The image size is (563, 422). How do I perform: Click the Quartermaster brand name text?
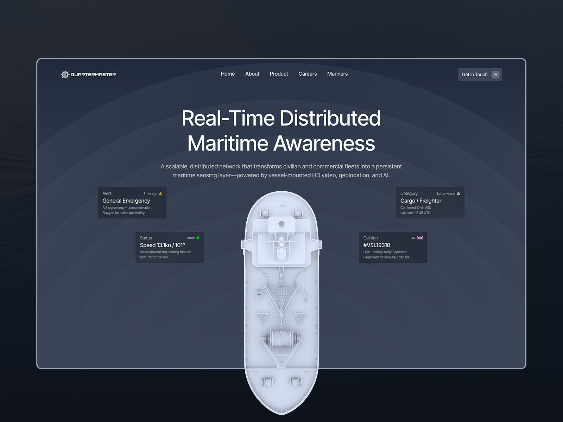(x=93, y=75)
